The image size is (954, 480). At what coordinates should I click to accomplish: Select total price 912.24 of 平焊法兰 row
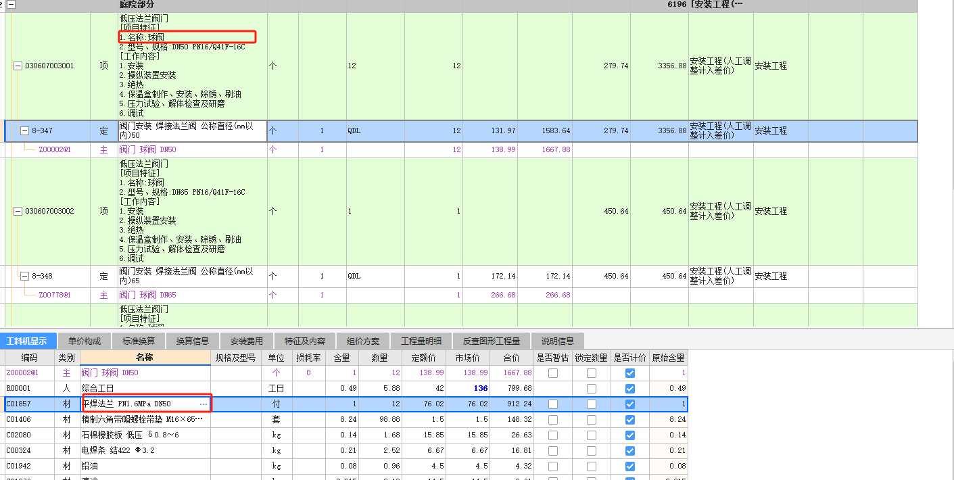(x=512, y=404)
